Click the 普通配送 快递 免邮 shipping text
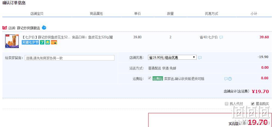This screenshot has height=127, width=272. click(162, 68)
